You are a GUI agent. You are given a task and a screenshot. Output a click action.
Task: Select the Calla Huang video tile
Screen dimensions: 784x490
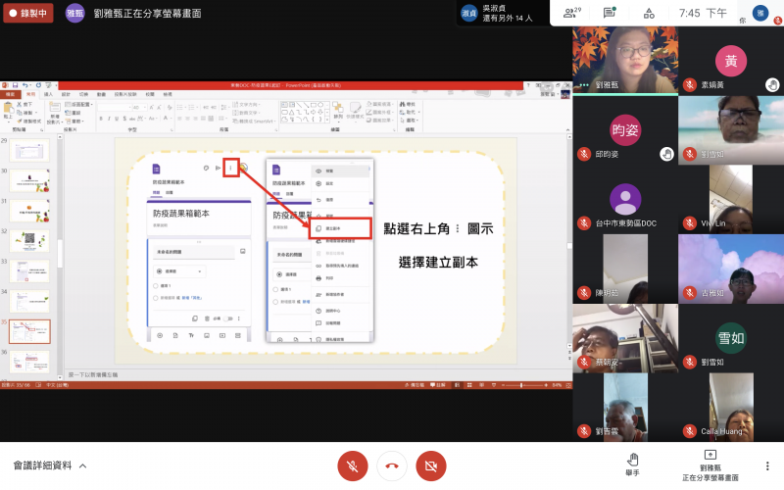point(731,407)
